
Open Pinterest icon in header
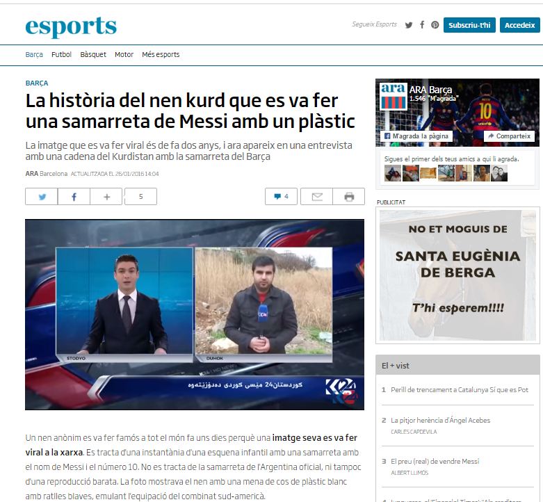point(435,25)
